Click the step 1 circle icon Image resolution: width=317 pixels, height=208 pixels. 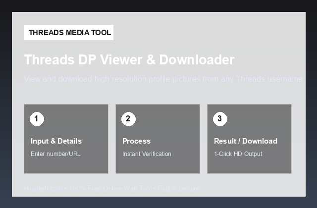coord(37,119)
